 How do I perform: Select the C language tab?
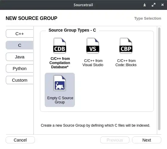pyautogui.click(x=19, y=45)
